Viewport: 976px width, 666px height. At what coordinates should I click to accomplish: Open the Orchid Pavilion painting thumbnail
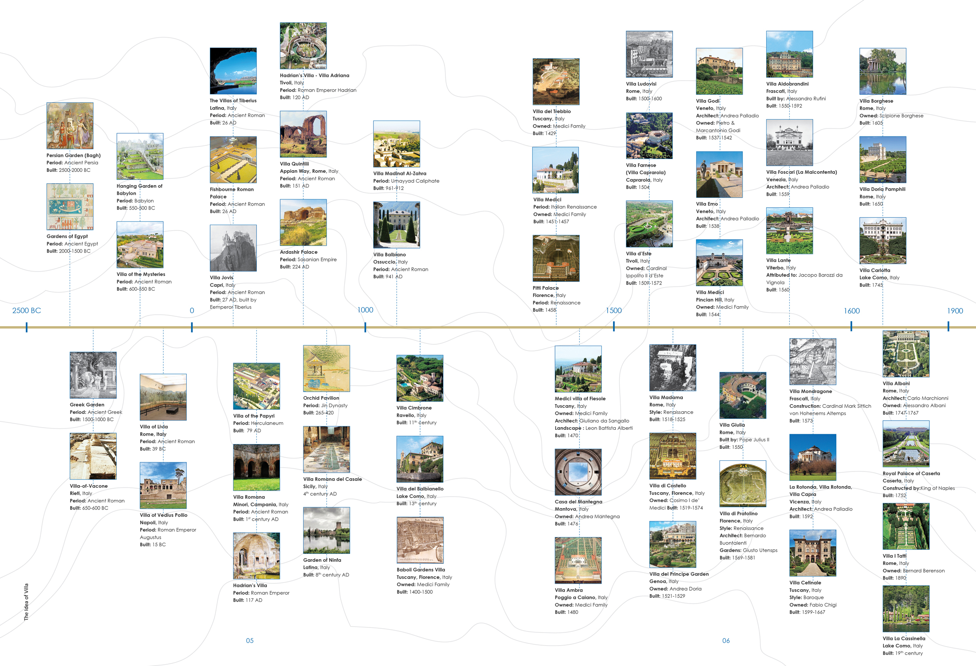[x=327, y=368]
